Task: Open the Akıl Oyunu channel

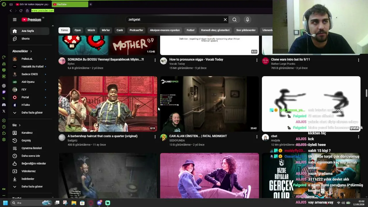Action: 30,82
